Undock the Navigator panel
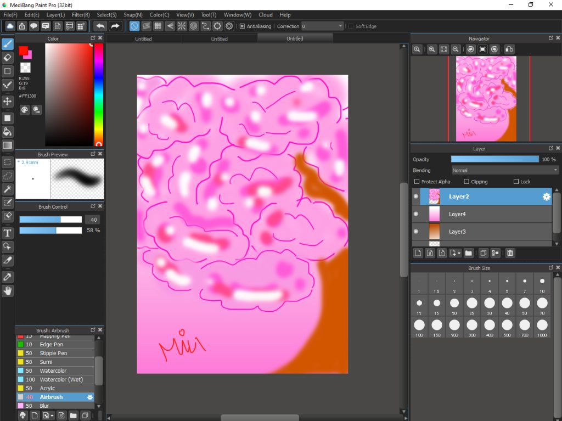Viewport: 562px width, 421px height. coord(551,38)
